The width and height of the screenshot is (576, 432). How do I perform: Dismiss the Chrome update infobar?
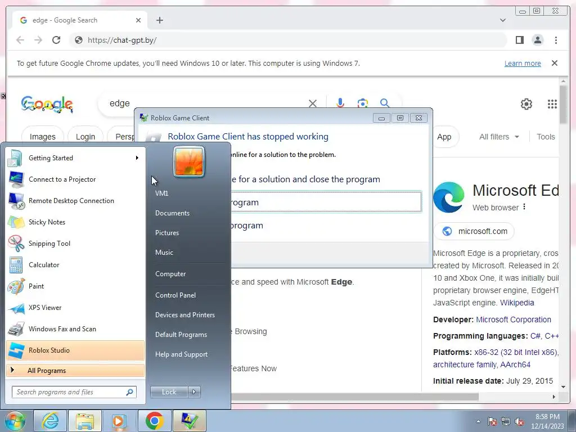[554, 63]
